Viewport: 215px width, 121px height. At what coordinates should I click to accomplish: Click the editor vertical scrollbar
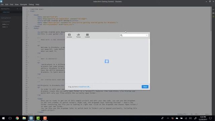click(211, 19)
